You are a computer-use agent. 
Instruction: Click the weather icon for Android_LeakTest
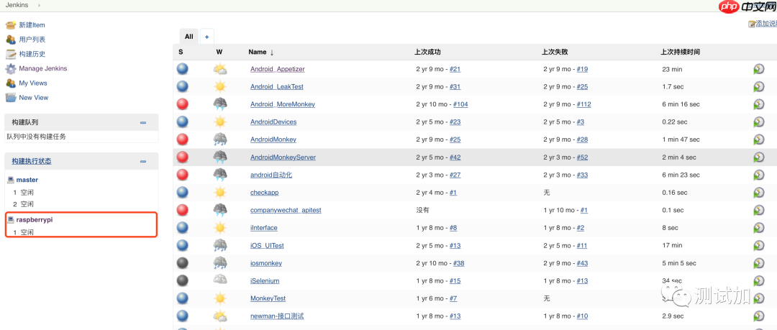point(219,86)
